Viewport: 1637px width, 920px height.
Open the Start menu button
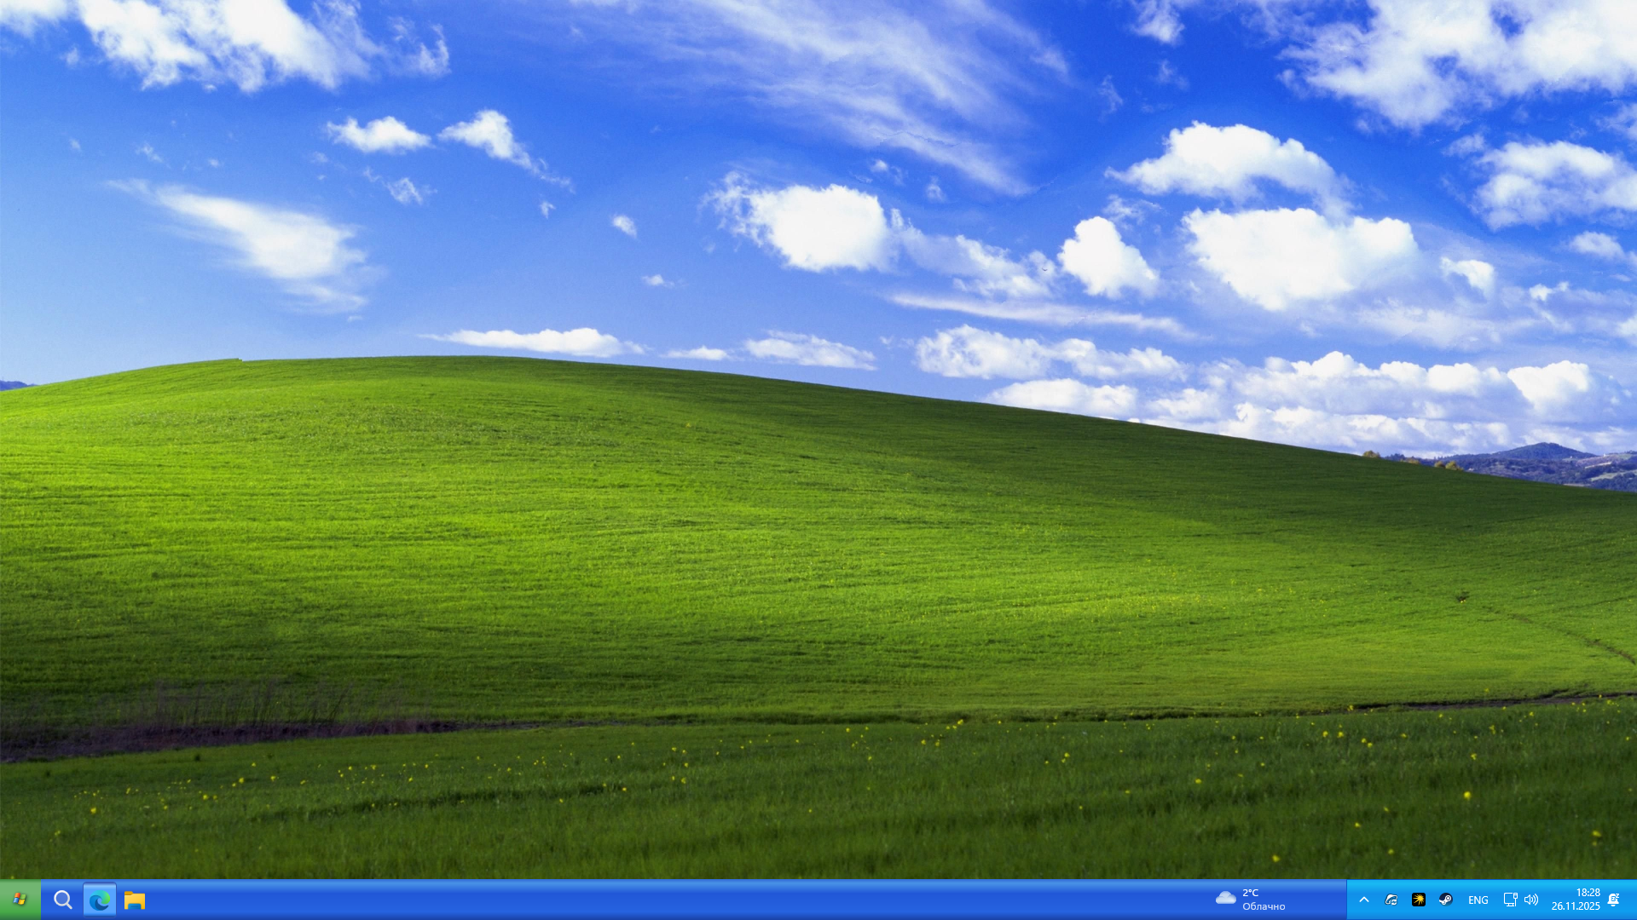20,900
